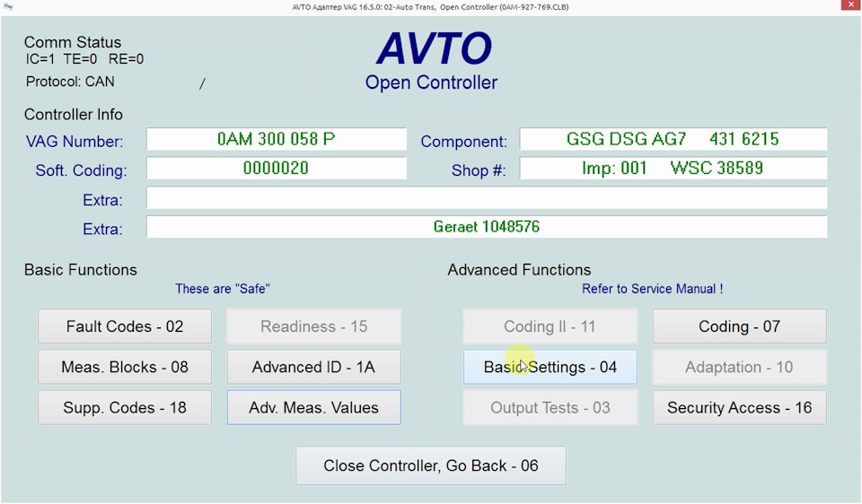Click the Component: label

pos(463,142)
